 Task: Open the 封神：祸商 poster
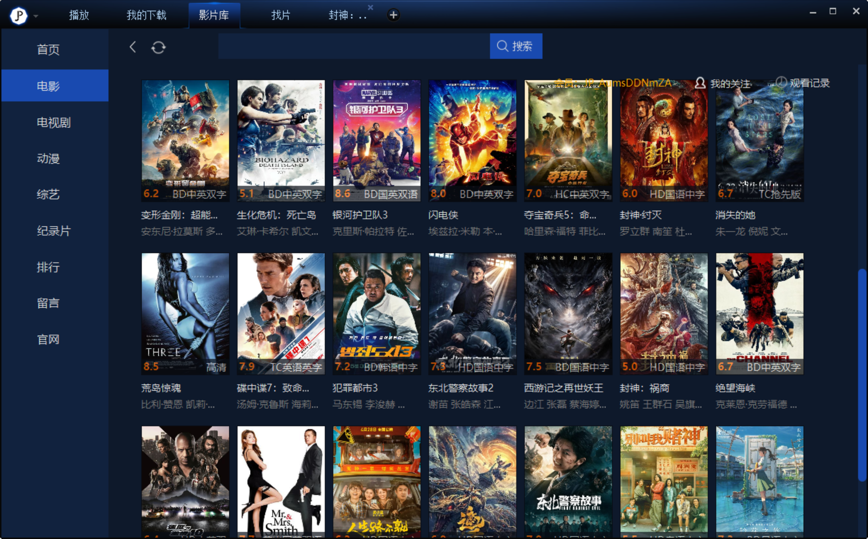pos(664,313)
